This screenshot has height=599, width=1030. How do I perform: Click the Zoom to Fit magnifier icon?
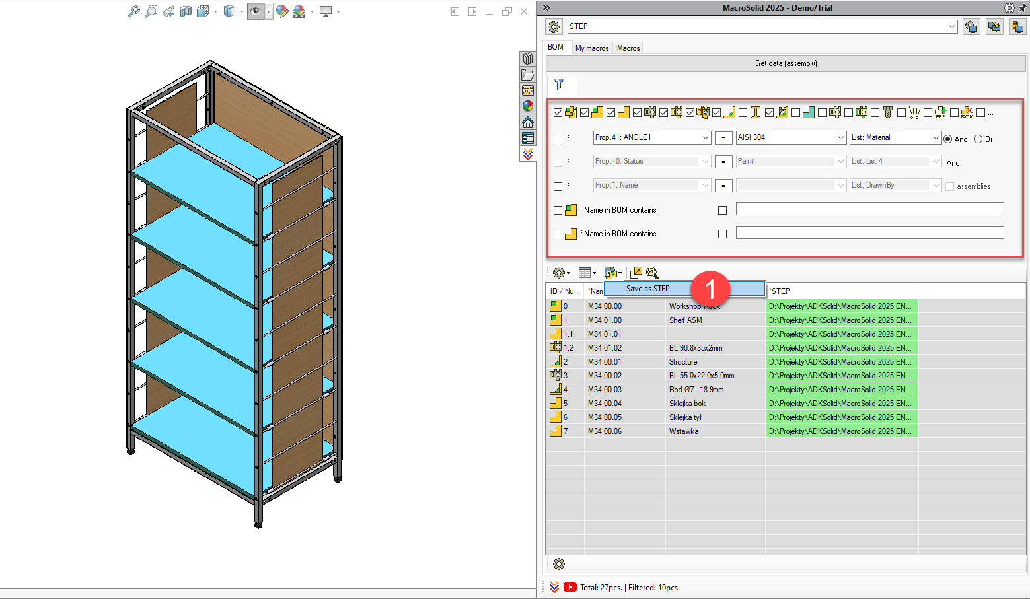(x=134, y=11)
